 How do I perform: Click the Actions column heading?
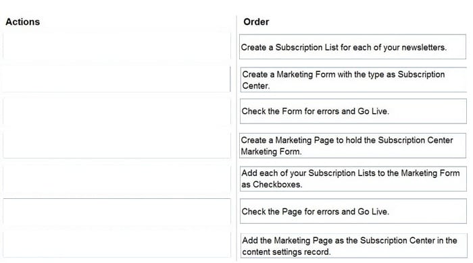[22, 22]
